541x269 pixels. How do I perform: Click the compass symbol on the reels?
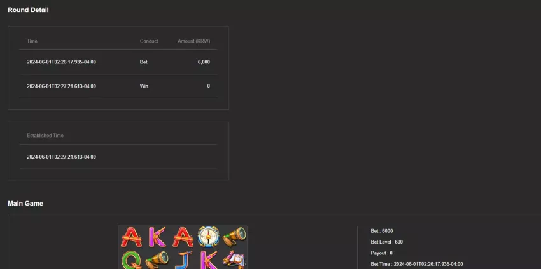click(x=208, y=236)
